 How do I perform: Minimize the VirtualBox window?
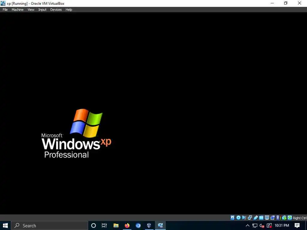click(272, 3)
